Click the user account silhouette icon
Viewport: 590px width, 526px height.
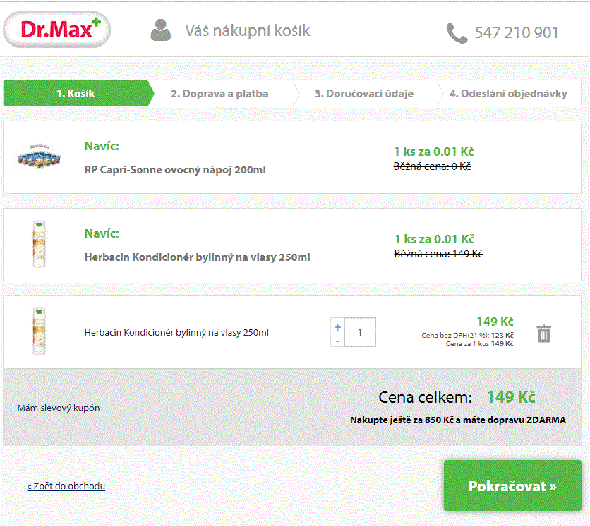(x=161, y=30)
